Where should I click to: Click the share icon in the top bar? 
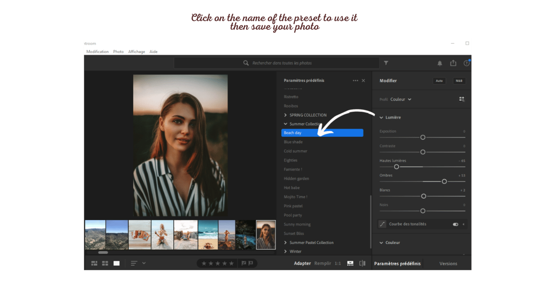tap(453, 63)
